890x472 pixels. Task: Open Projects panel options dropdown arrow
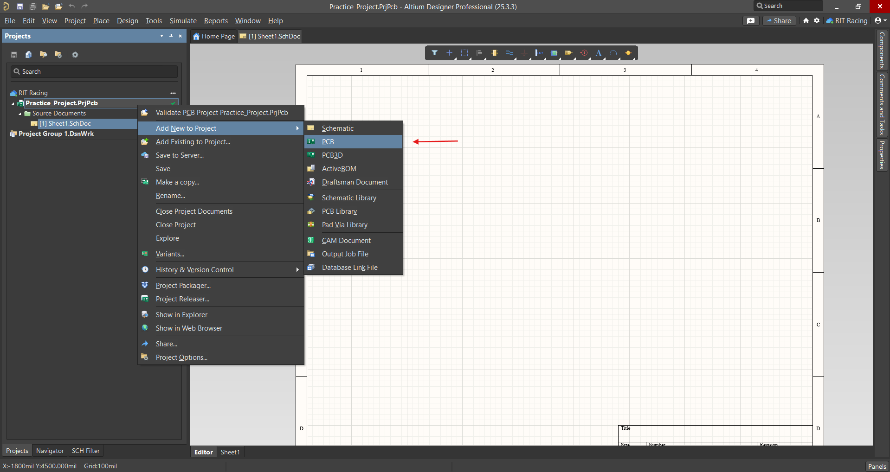[x=161, y=36]
